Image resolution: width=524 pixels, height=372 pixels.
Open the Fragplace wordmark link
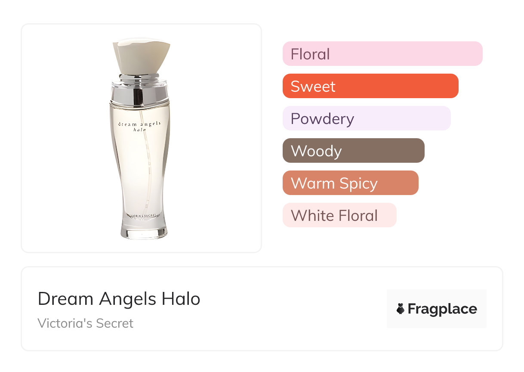[x=442, y=309]
